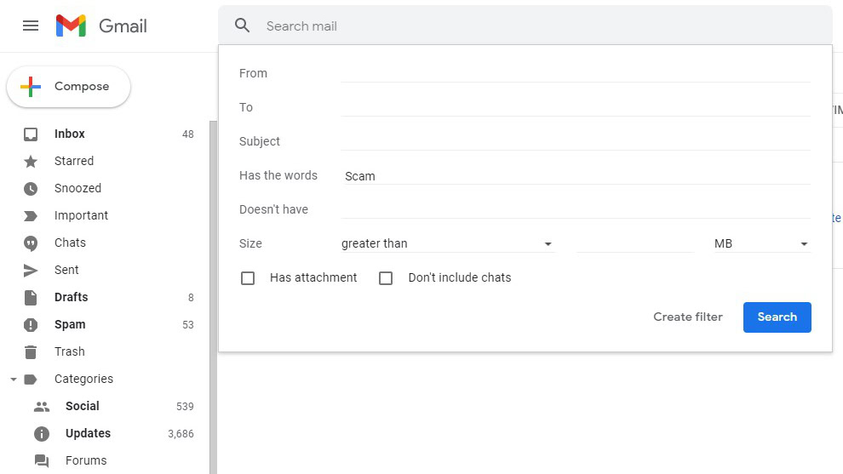Select the Social category
Image resolution: width=843 pixels, height=474 pixels.
82,406
